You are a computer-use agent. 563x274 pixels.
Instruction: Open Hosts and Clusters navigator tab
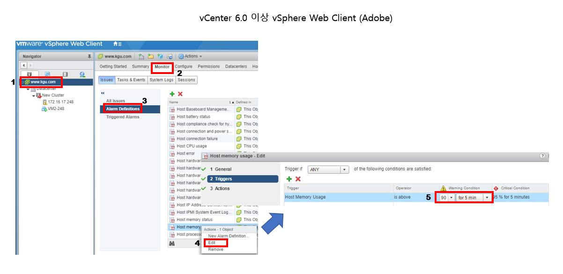[30, 74]
